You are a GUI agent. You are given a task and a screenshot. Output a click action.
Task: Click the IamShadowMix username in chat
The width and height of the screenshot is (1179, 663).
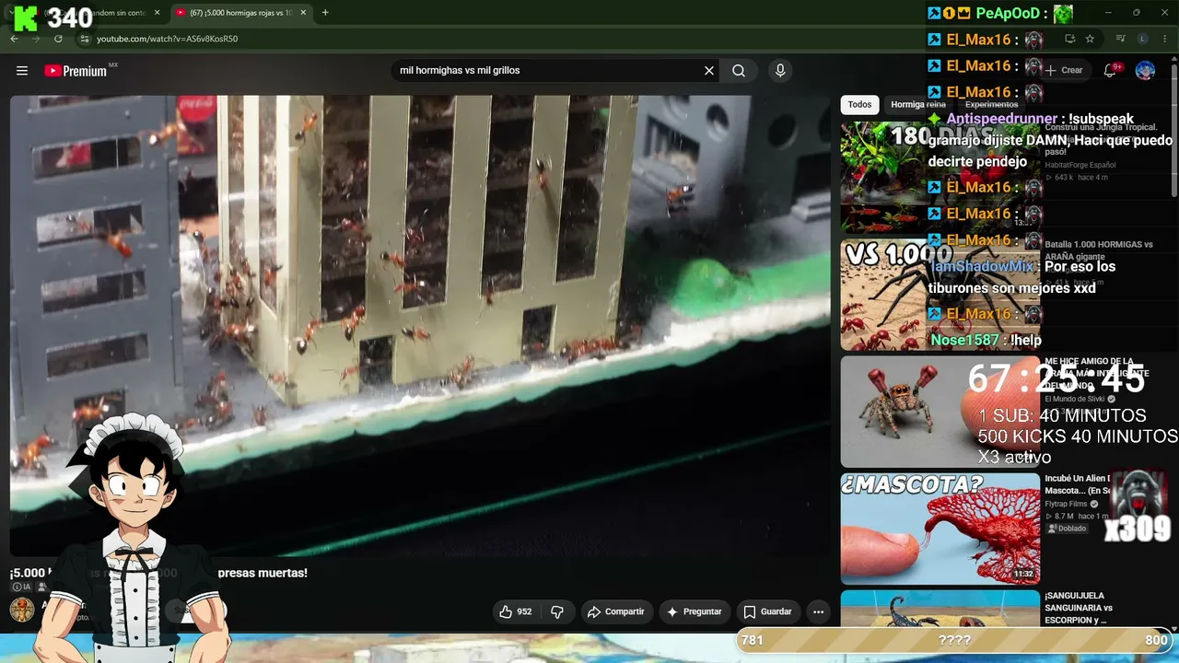click(x=983, y=266)
